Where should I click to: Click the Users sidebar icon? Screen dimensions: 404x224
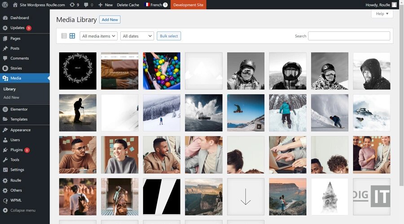[5, 140]
